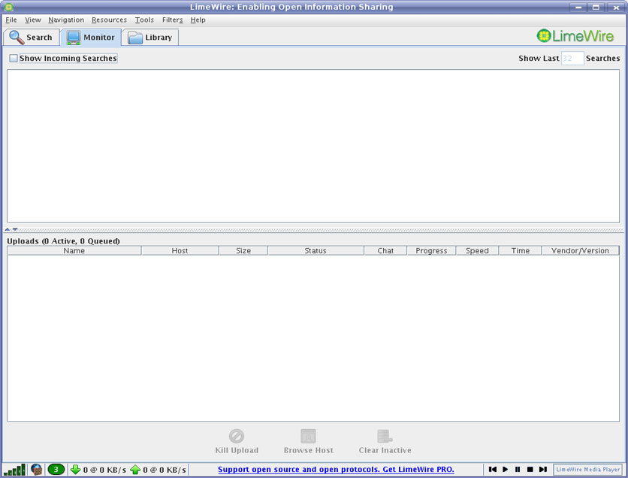
Task: Click the Progress column header
Action: [431, 250]
